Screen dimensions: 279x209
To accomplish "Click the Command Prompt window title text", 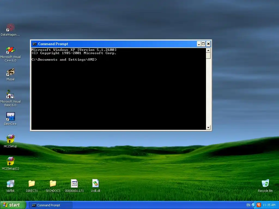I will (x=53, y=44).
